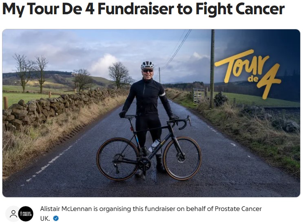Screen dimensions: 303x224
Task: Click the gold Tour de 4 logo
Action: coord(248,73)
